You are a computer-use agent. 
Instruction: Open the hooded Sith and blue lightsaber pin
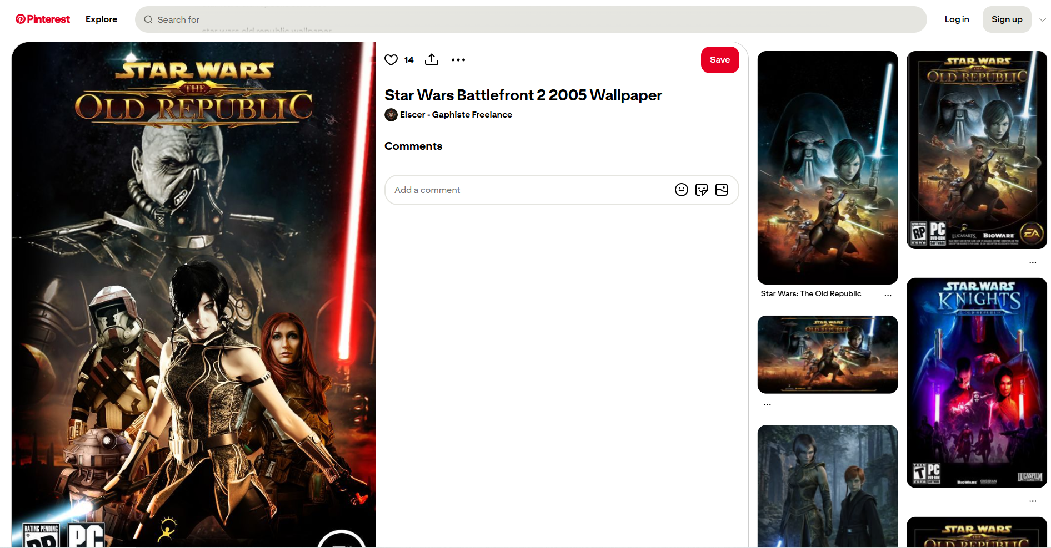(x=828, y=168)
